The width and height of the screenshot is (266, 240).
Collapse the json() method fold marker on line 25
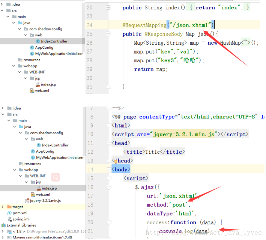coord(108,34)
